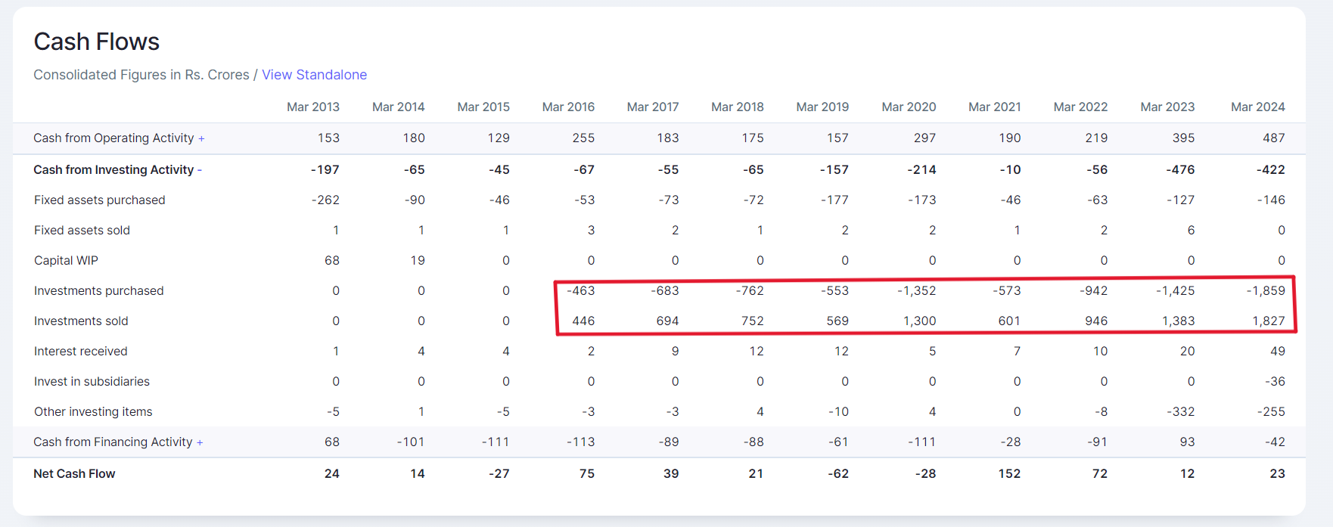The height and width of the screenshot is (527, 1333).
Task: Select Mar 2021 Net Cash Flow value 152
Action: 1008,474
